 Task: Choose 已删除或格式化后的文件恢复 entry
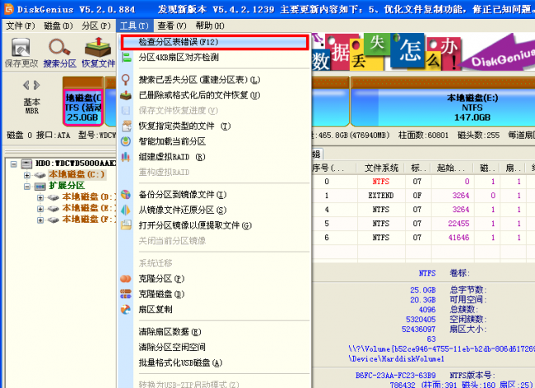click(215, 95)
